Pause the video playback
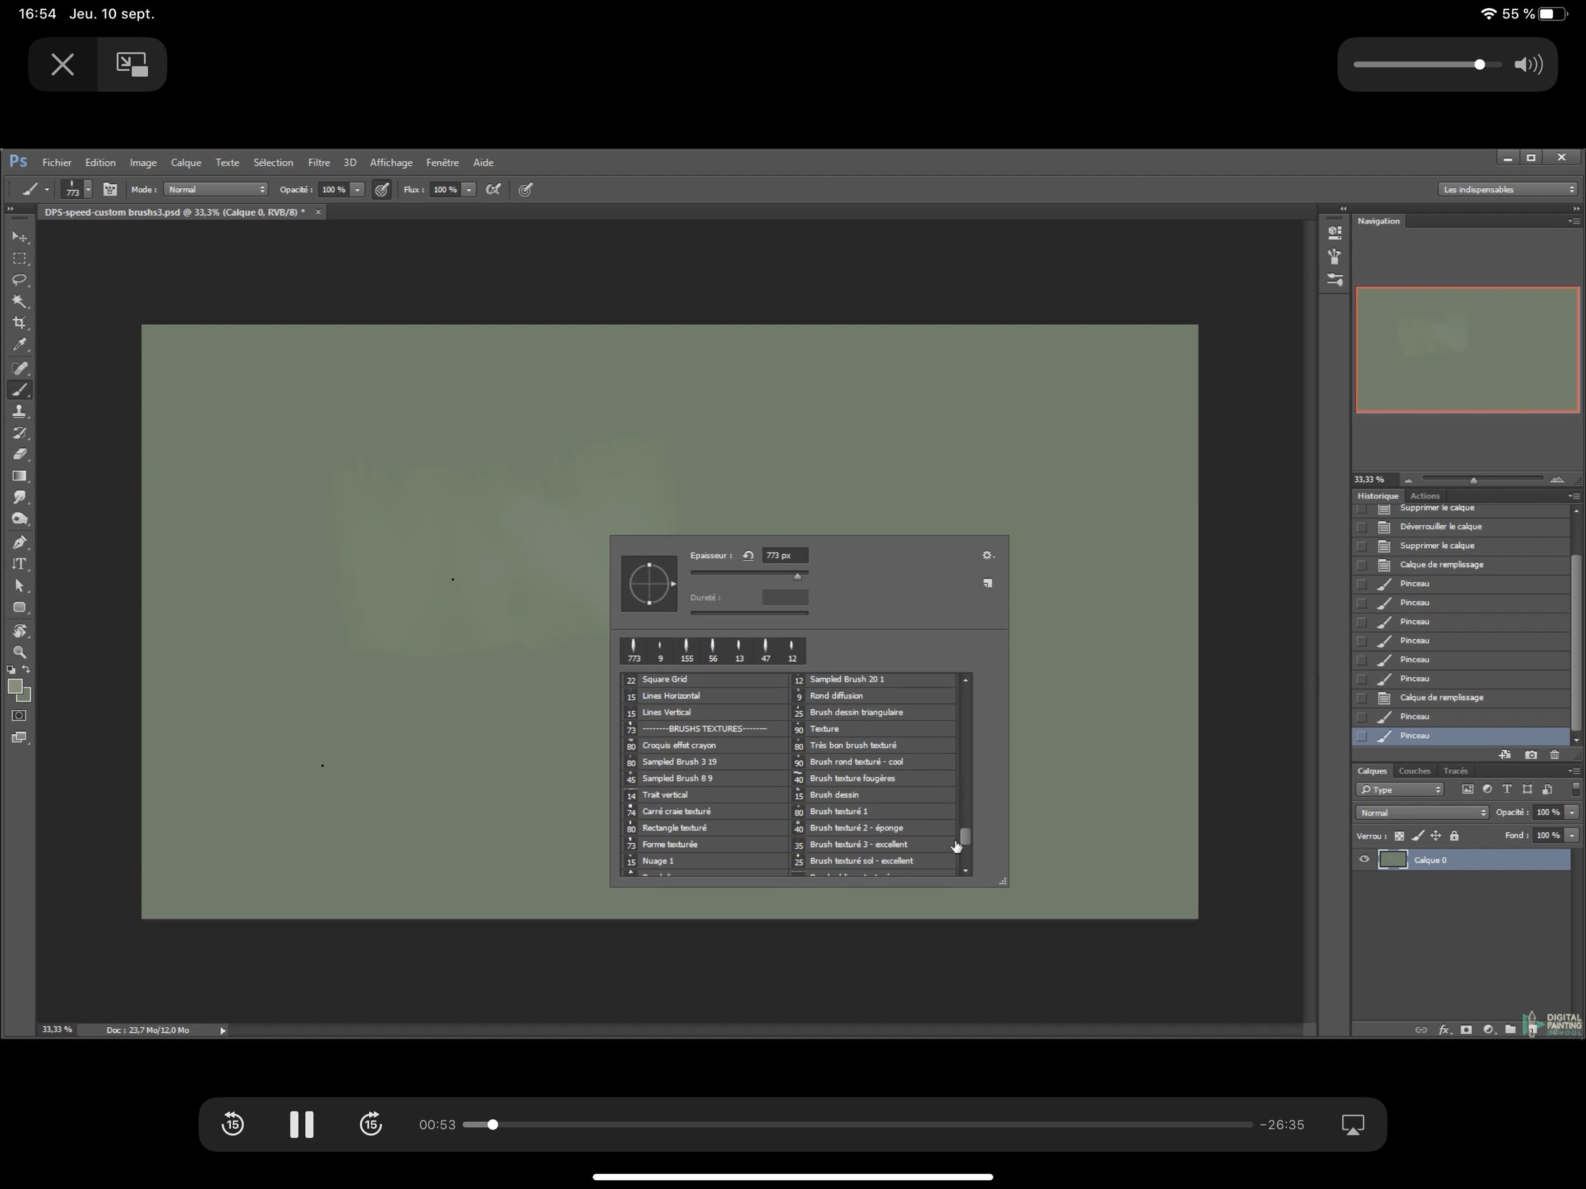Viewport: 1586px width, 1189px height. click(x=301, y=1124)
